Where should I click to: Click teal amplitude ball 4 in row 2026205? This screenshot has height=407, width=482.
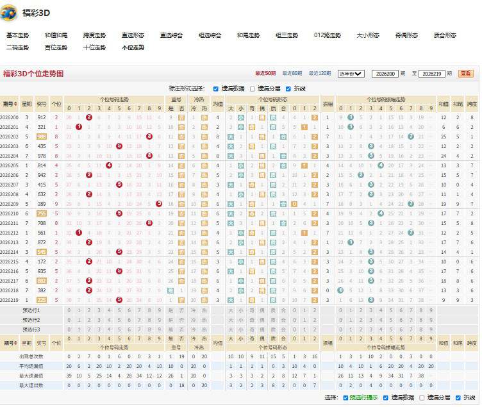coord(381,165)
